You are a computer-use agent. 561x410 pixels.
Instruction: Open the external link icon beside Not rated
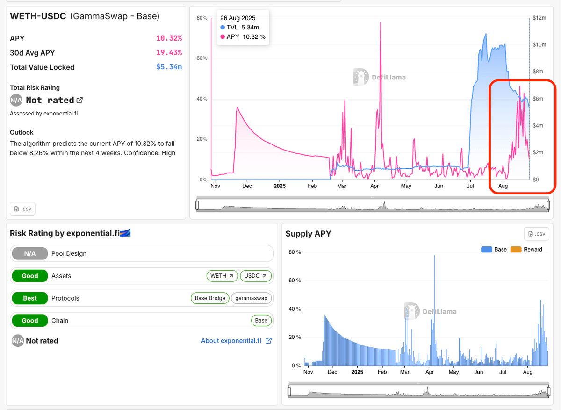[x=79, y=100]
